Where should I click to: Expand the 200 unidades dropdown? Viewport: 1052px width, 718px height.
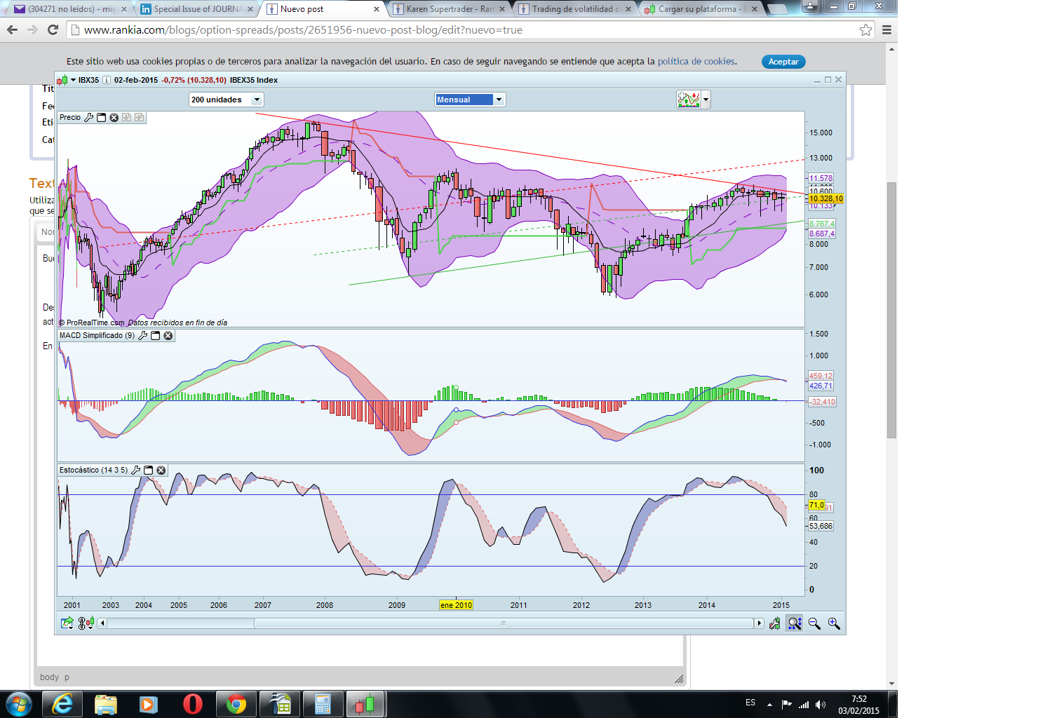pyautogui.click(x=257, y=100)
